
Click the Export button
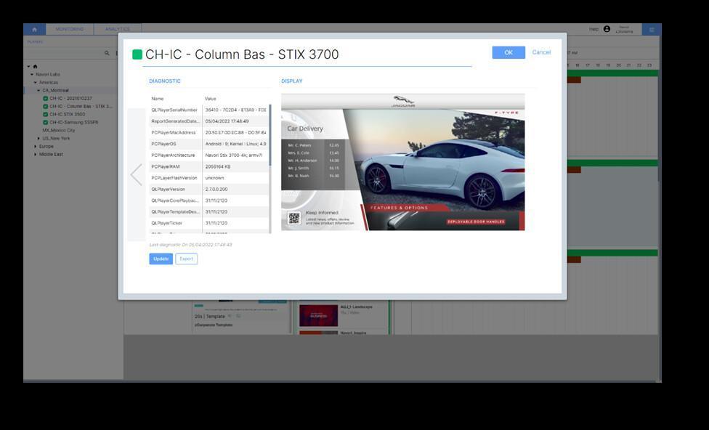click(x=186, y=259)
